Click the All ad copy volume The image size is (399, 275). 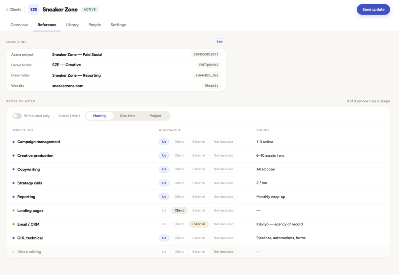point(265,169)
